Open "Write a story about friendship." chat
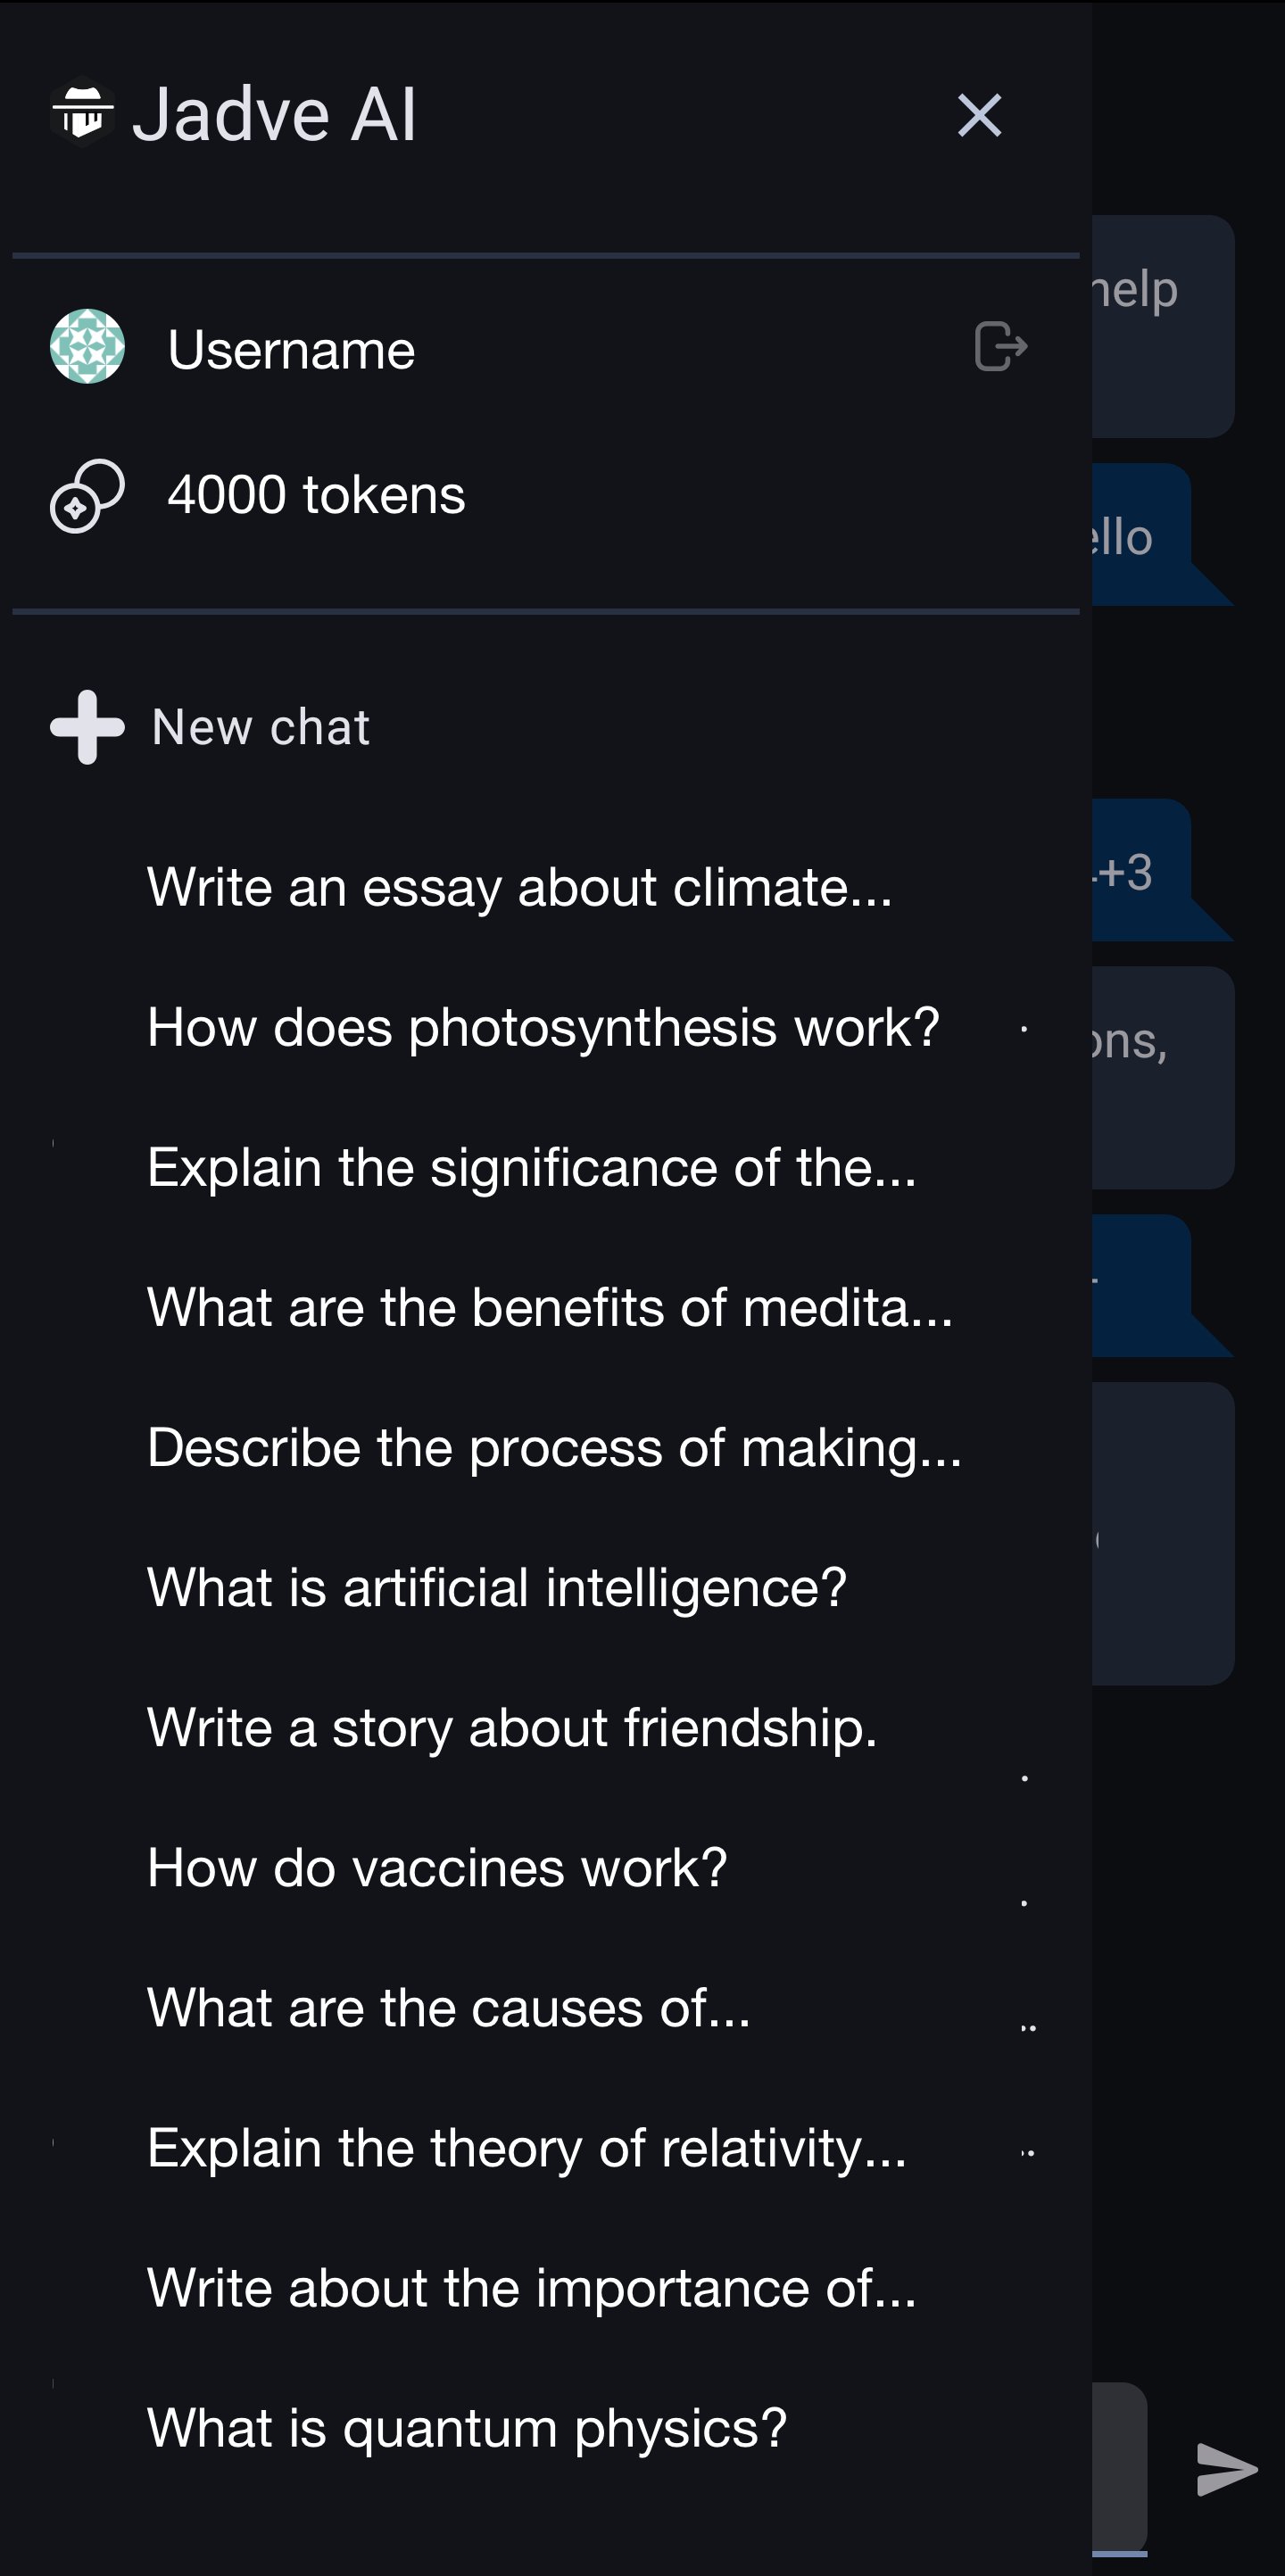This screenshot has height=2576, width=1285. 512,1728
